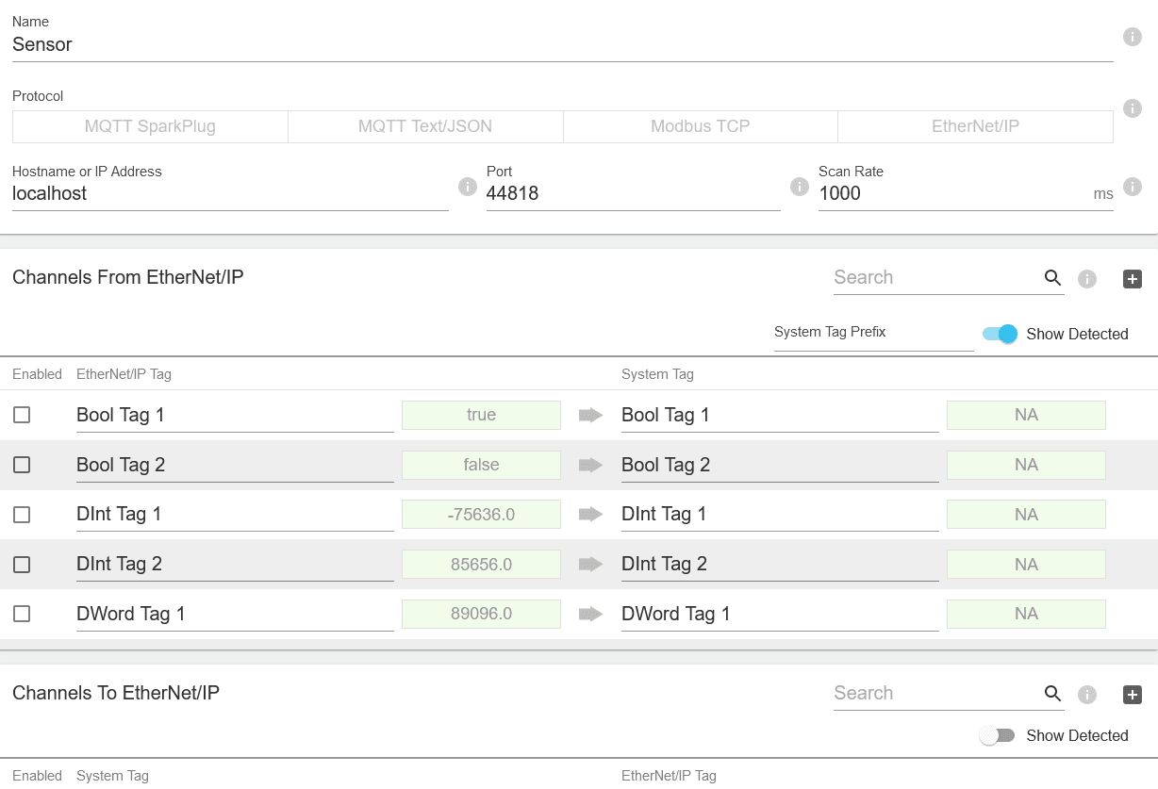The width and height of the screenshot is (1158, 789).
Task: Enable the Bool Tag 1 channel checkbox
Action: (22, 415)
